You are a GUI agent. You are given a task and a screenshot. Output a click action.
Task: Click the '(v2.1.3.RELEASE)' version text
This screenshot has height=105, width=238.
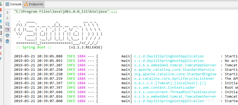85,47
